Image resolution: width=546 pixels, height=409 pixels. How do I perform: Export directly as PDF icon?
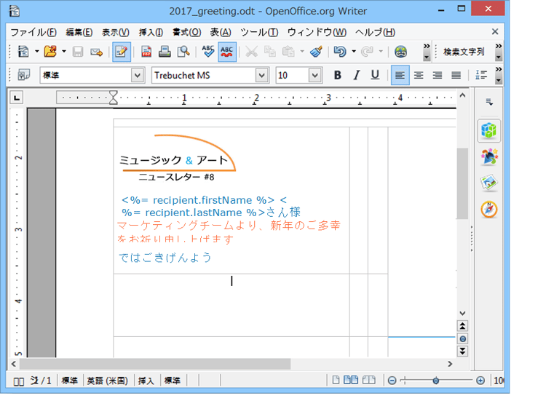click(146, 52)
